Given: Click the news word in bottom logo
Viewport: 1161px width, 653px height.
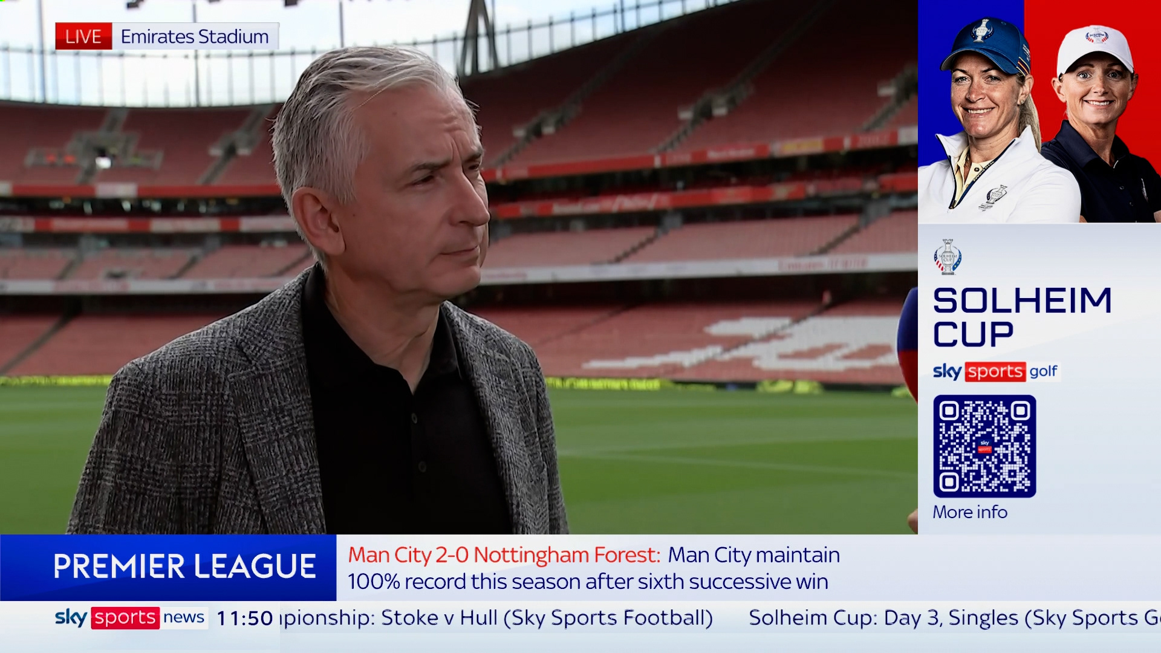Looking at the screenshot, I should pyautogui.click(x=184, y=617).
